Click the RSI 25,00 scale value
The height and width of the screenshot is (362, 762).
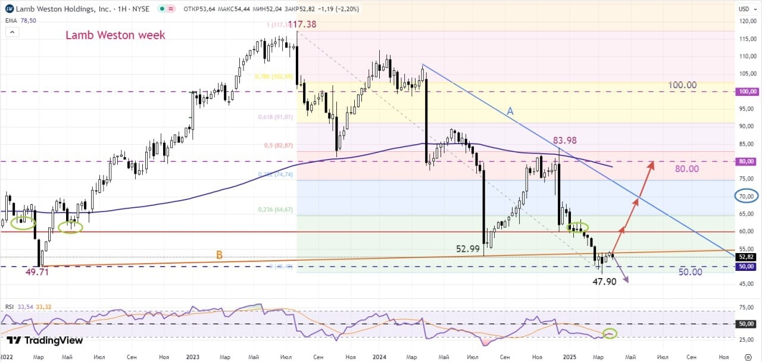click(747, 340)
